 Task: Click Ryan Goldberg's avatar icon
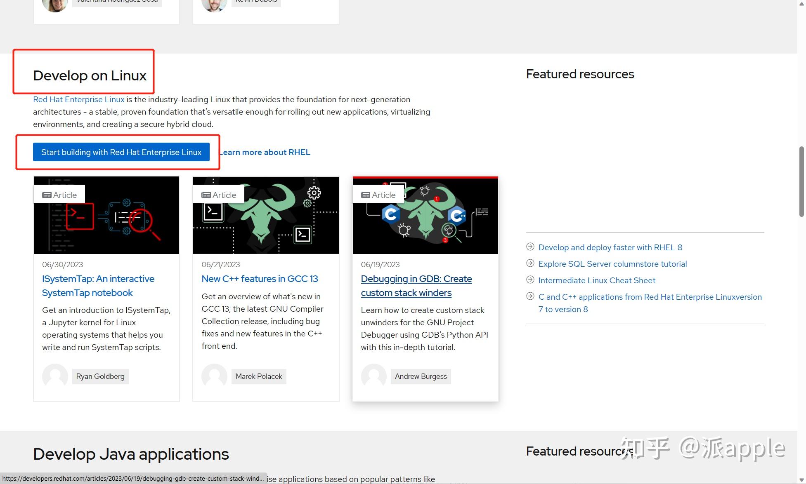55,376
